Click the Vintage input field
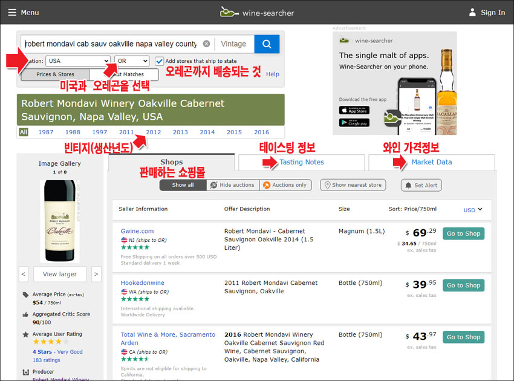The image size is (514, 381). coord(235,44)
